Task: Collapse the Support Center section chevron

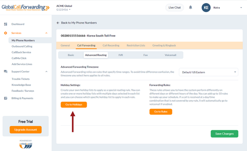Action: pyautogui.click(x=46, y=71)
